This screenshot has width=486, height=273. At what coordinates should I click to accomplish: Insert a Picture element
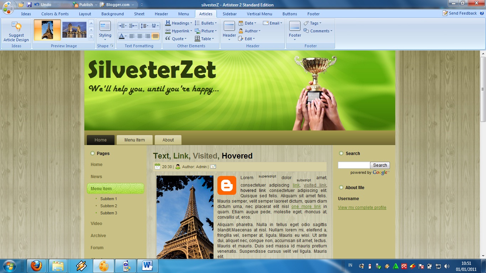[x=206, y=31]
